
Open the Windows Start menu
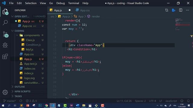pos(3,105)
